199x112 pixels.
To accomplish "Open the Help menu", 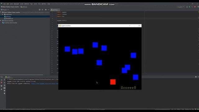I will point(49,4).
